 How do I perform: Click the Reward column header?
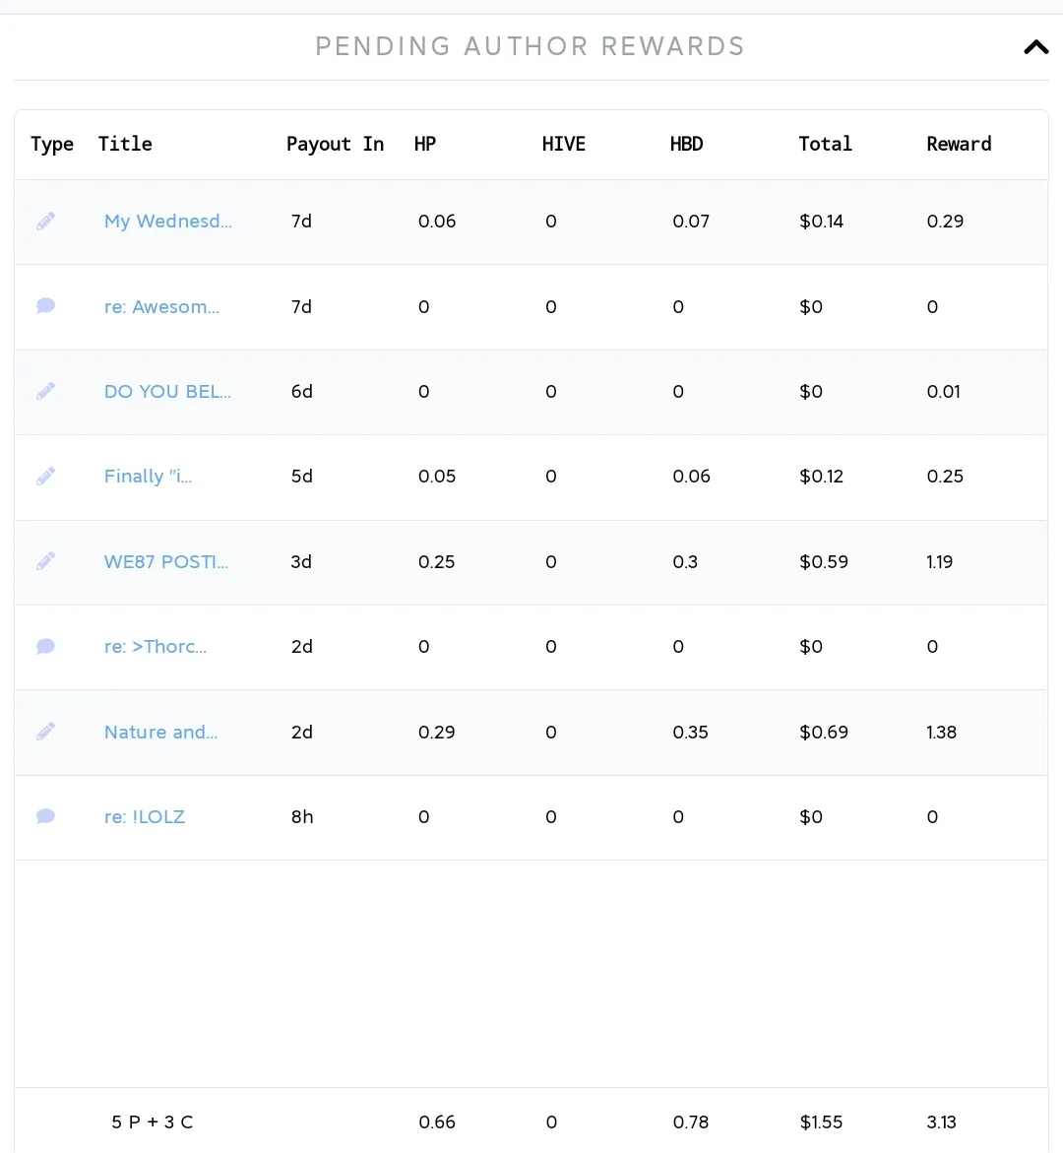[958, 144]
